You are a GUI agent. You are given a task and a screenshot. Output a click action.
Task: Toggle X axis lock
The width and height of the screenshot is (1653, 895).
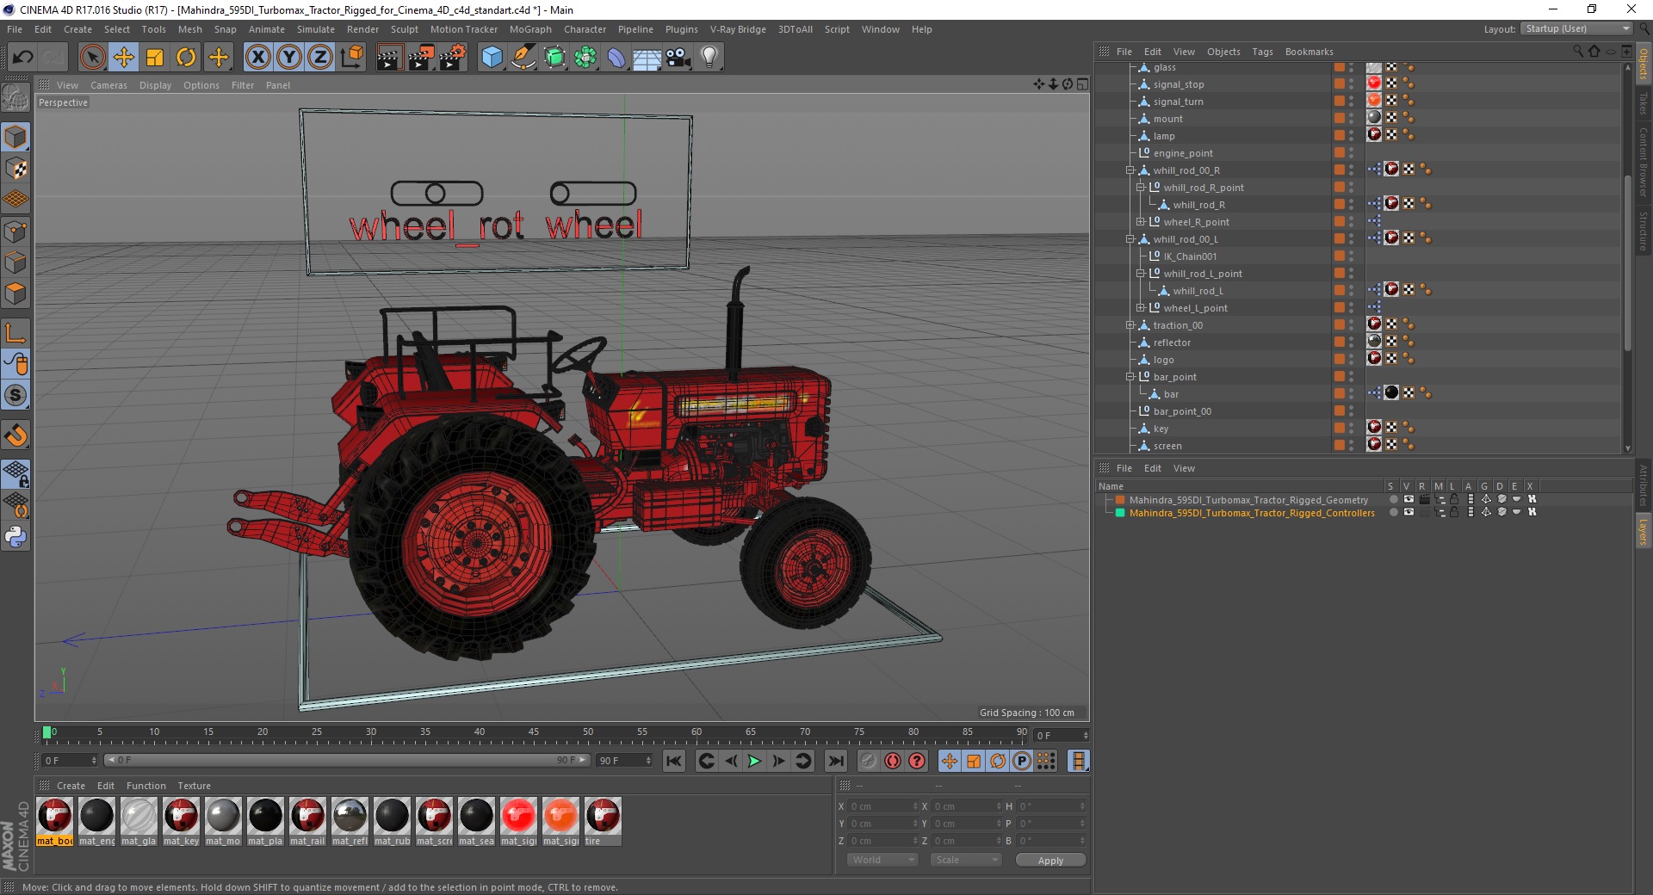click(x=257, y=58)
